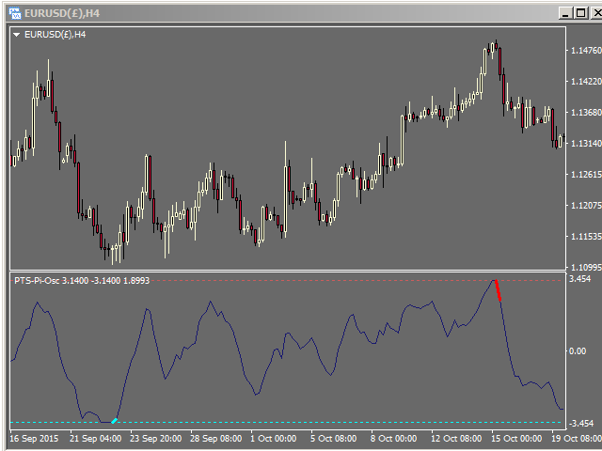Click the 15 Oct 00:00 time label

click(516, 439)
